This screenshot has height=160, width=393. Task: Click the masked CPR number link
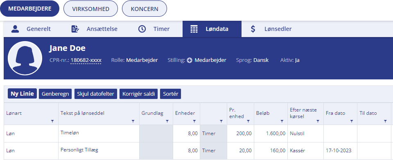click(86, 60)
